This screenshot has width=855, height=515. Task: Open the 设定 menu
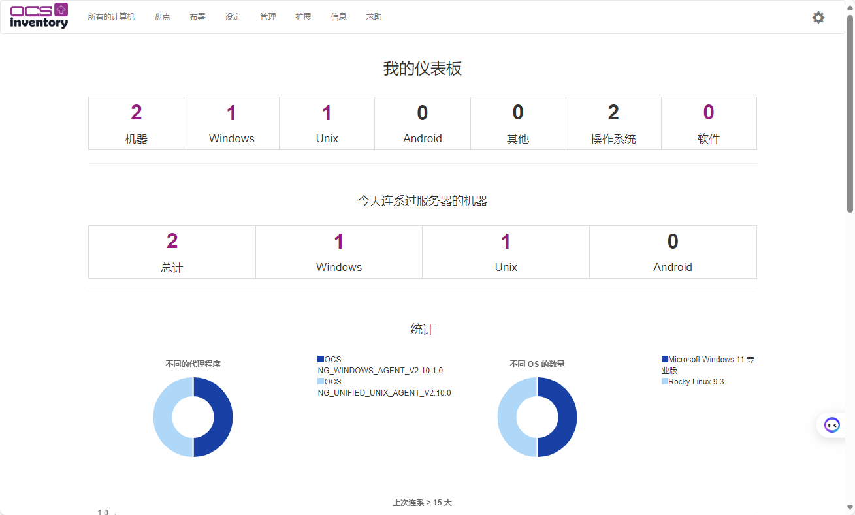[x=233, y=17]
